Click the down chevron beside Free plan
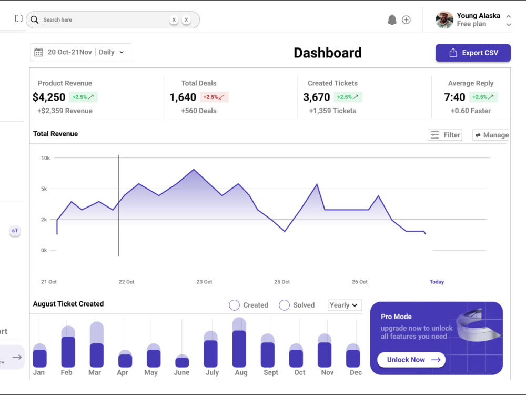Image resolution: width=526 pixels, height=395 pixels. 509,25
